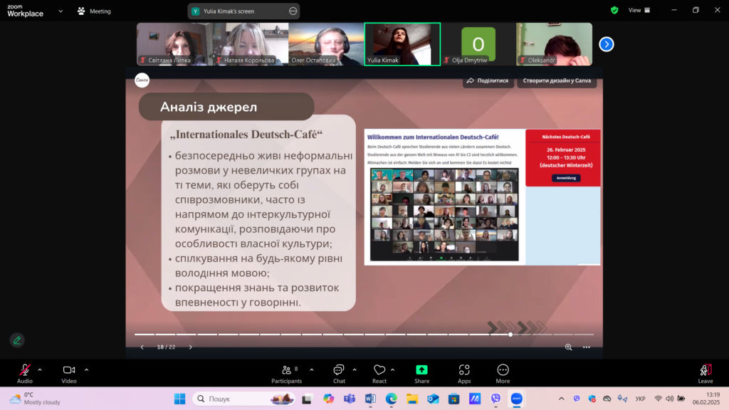Show more participant videos with blue arrow
729x410 pixels.
pyautogui.click(x=607, y=44)
